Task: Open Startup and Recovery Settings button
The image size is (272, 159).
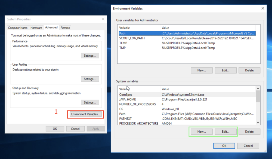Action: click(90, 102)
